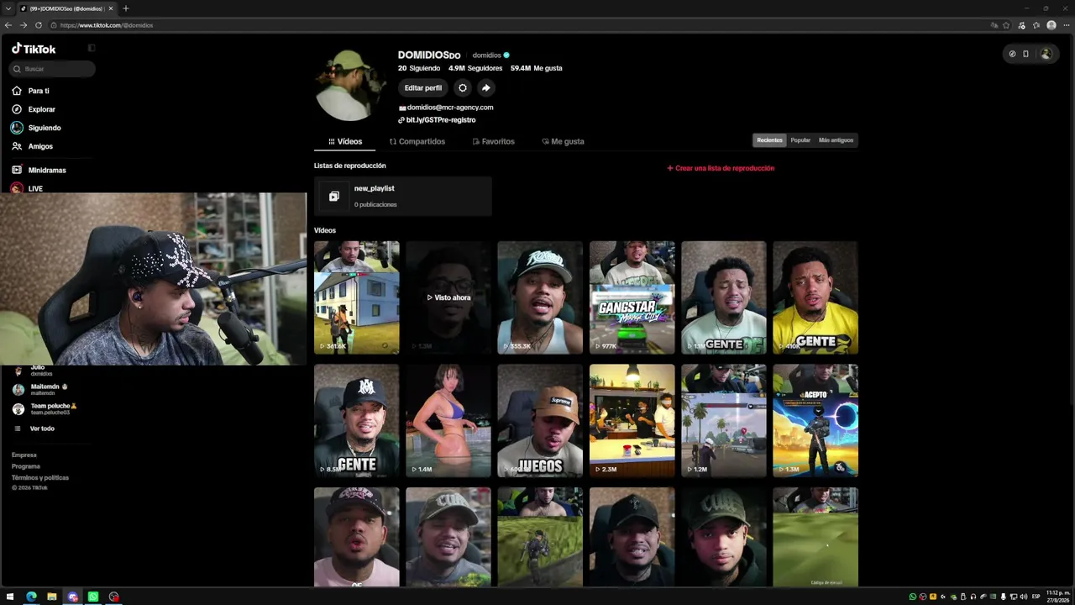1075x605 pixels.
Task: Go to the Siguiendo feed
Action: [x=36, y=128]
